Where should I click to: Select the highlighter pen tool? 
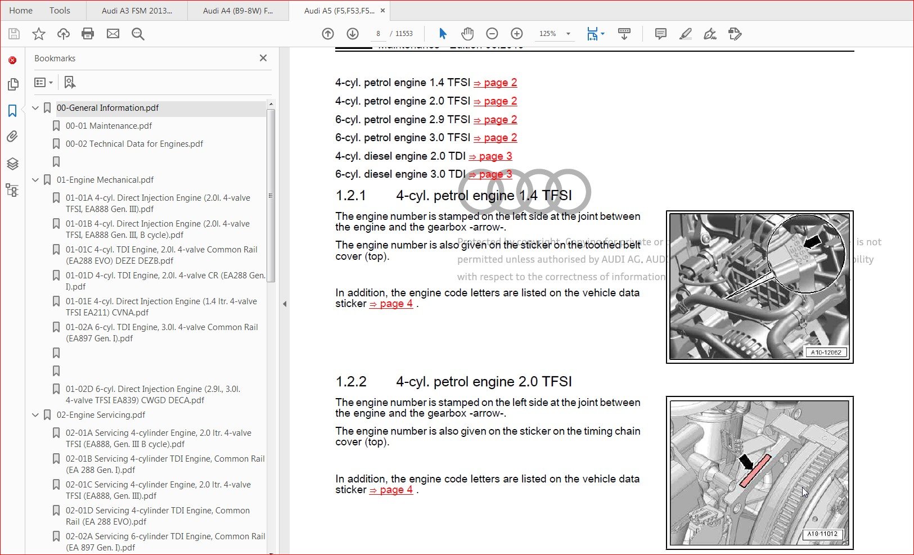[685, 34]
